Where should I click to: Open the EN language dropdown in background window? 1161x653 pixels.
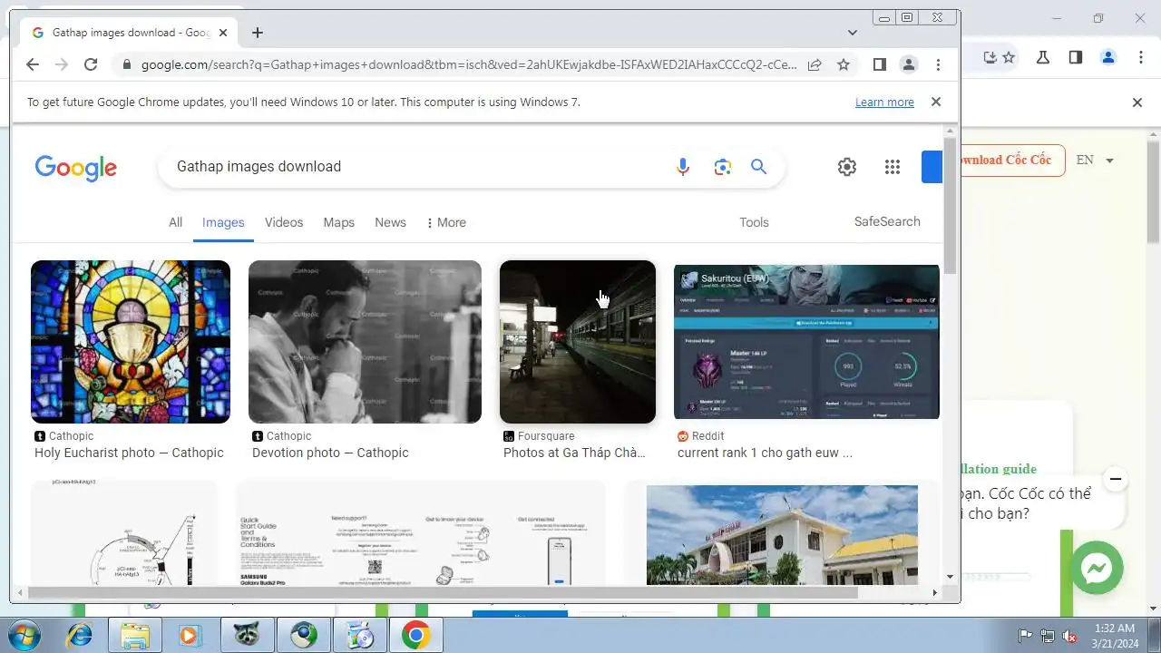tap(1095, 161)
